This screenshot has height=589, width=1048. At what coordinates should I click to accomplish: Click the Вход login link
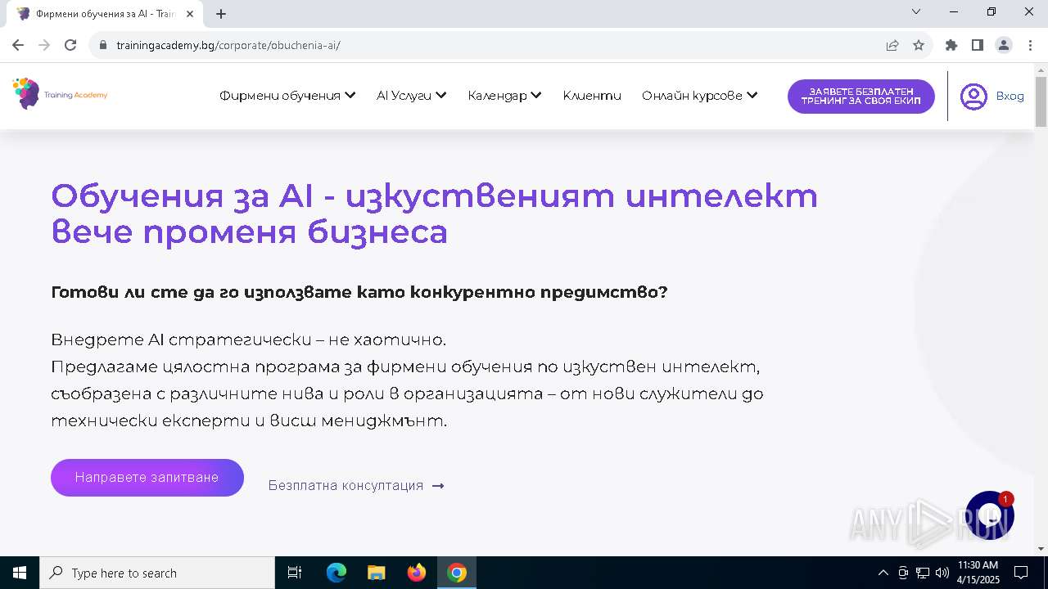click(x=1010, y=97)
